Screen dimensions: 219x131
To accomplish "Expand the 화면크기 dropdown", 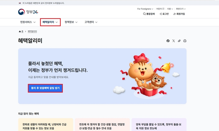I will point(181,9).
